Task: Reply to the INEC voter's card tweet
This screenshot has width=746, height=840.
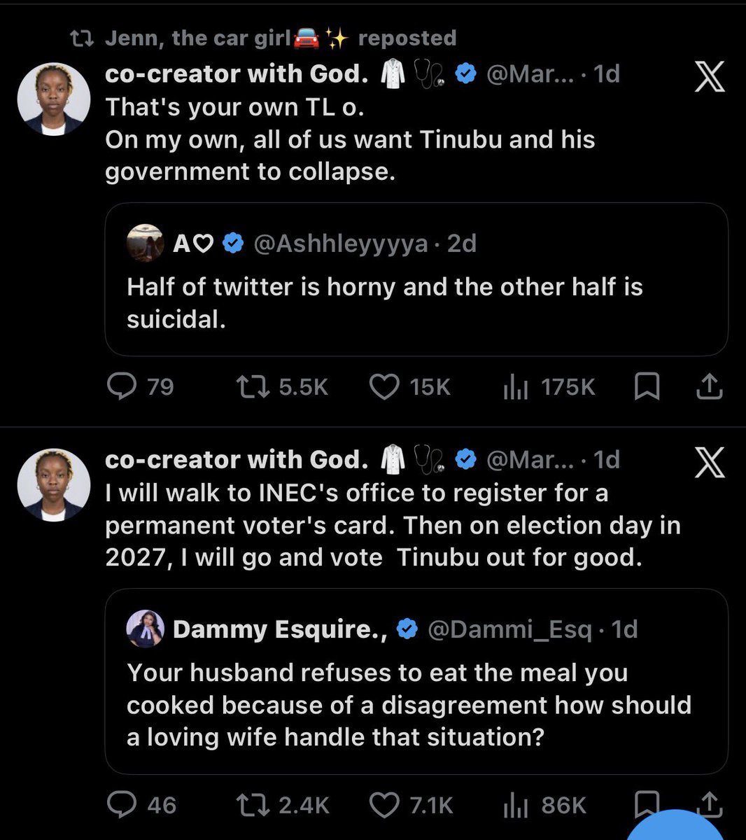Action: coord(141,804)
